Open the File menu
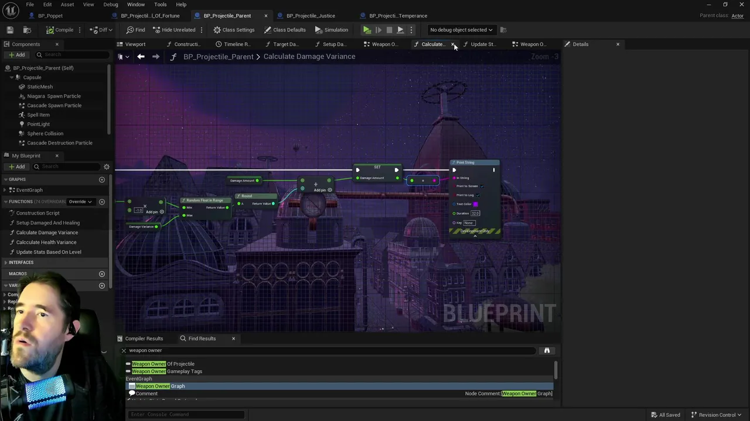 (30, 5)
